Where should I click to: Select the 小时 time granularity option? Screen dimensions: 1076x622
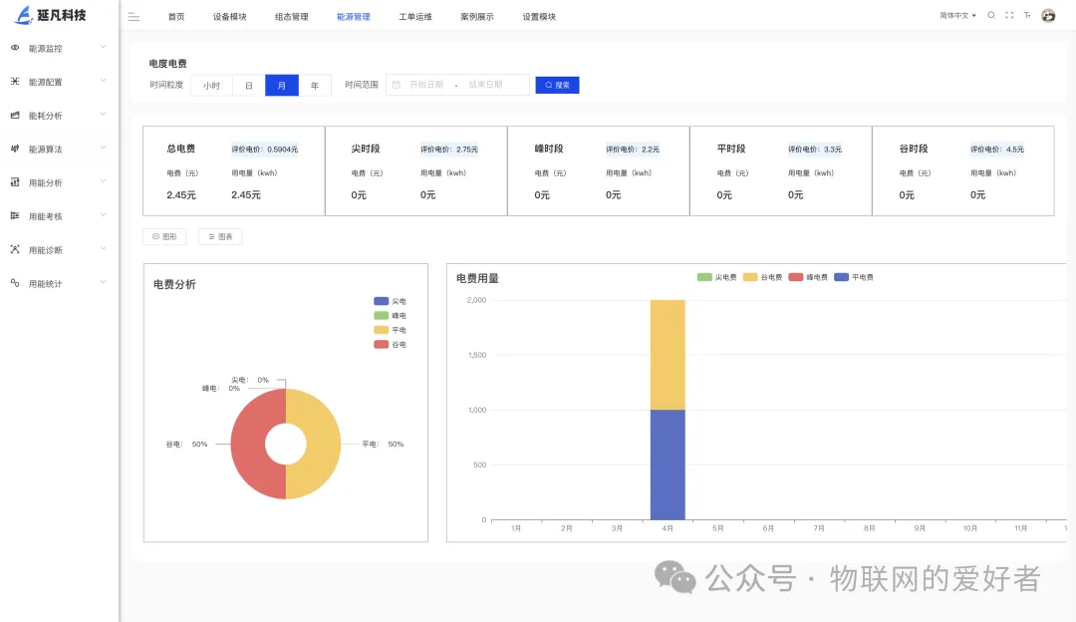(211, 85)
